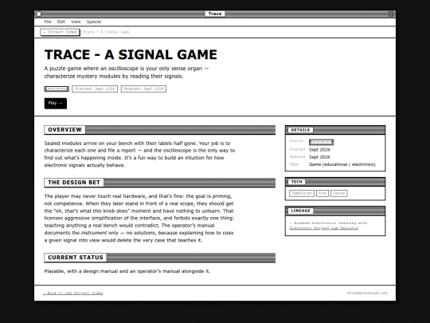Click the DETAILS panel header

[335, 130]
